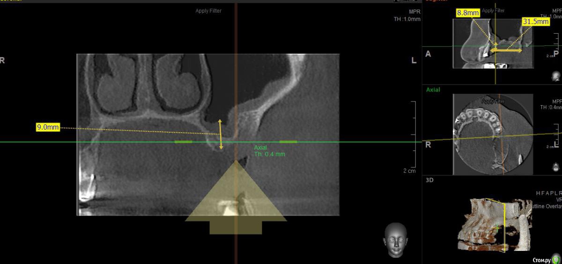
Task: Select the 31.5mm horizontal measurement arrow
Action: tap(506, 50)
